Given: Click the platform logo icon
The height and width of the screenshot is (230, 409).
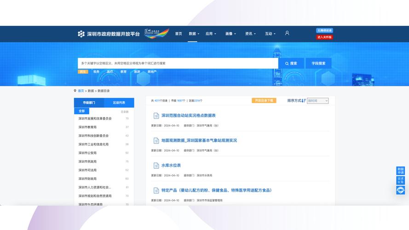Looking at the screenshot, I should tap(81, 34).
